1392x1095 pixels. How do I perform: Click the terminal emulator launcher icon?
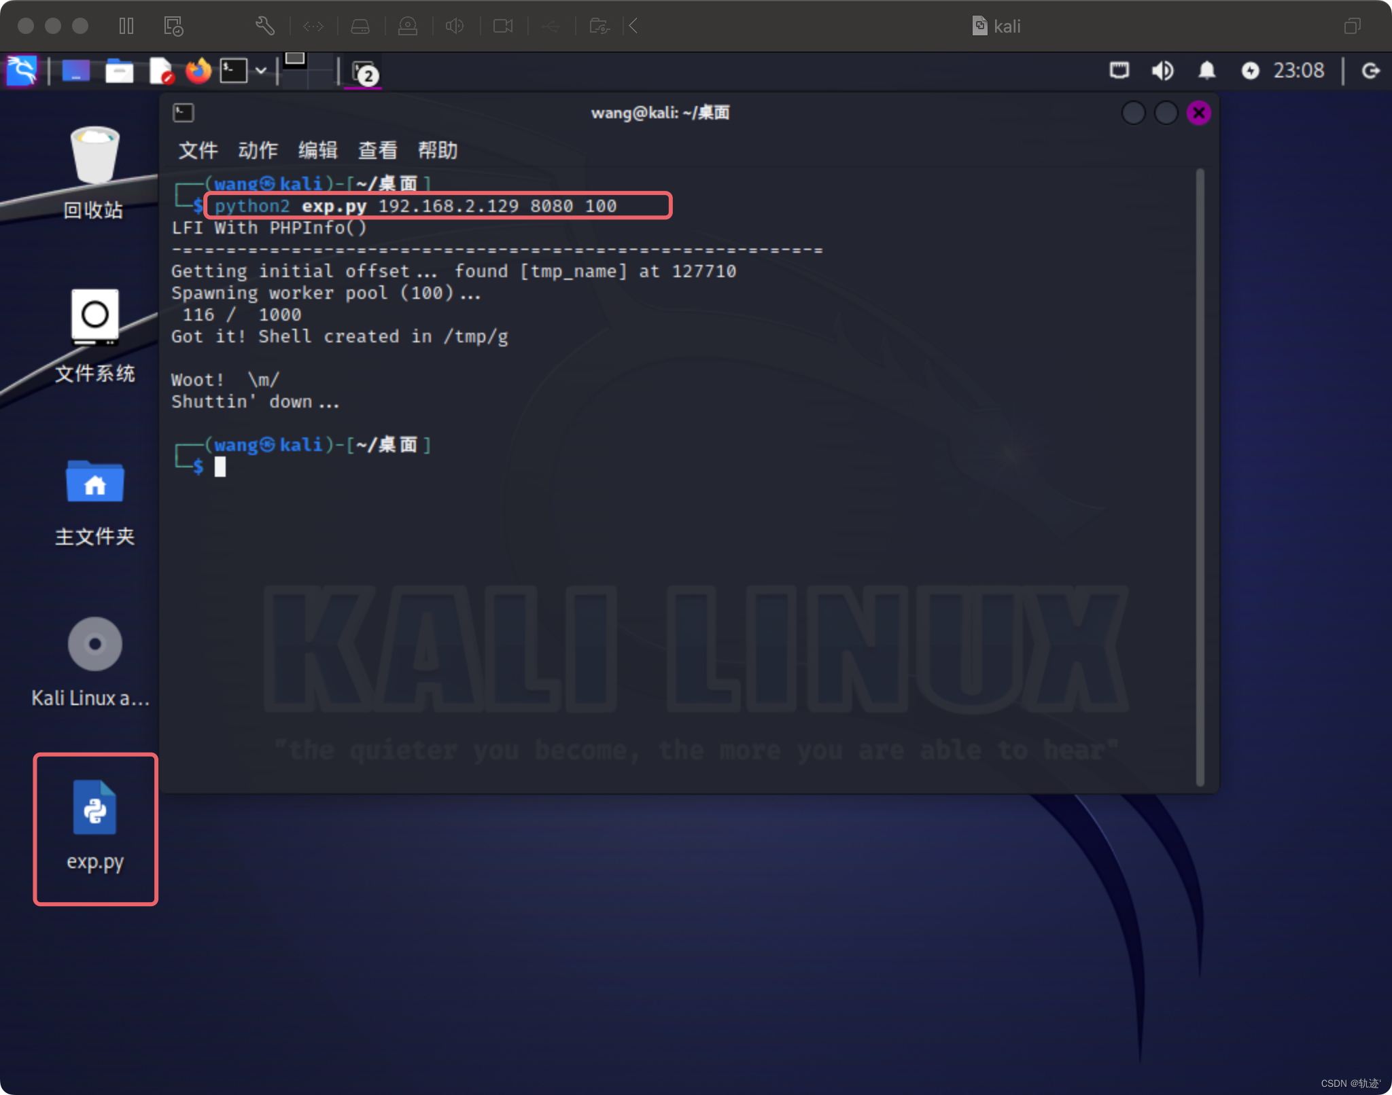pos(233,71)
